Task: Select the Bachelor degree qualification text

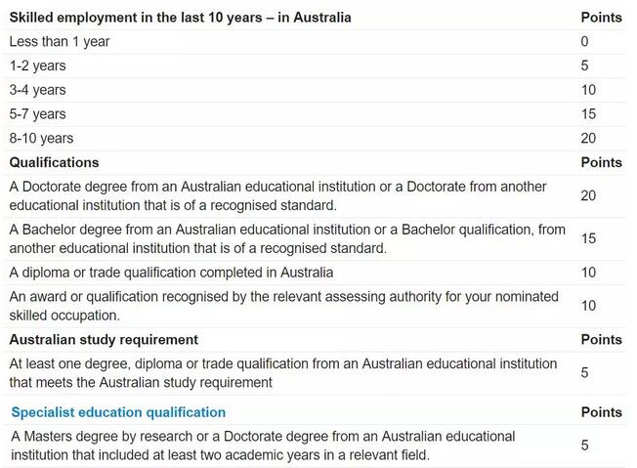Action: tap(287, 238)
